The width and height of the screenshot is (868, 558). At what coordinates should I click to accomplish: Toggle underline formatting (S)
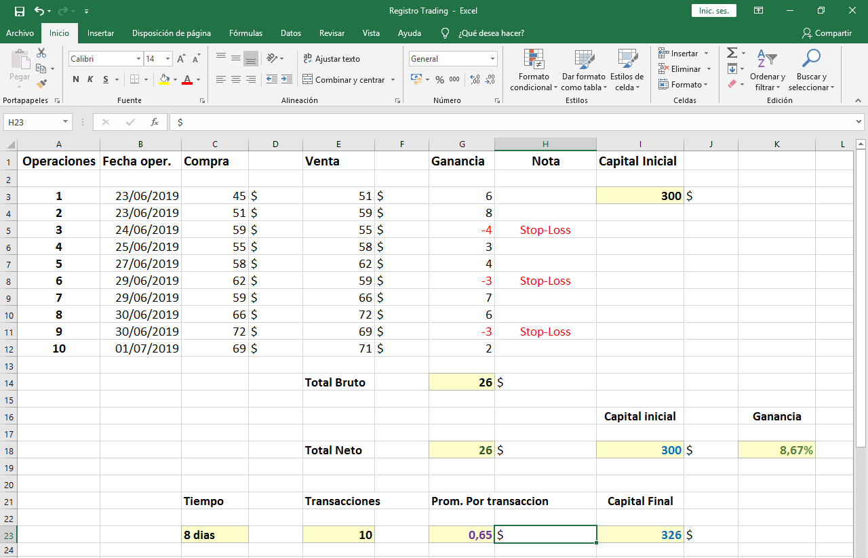[x=106, y=79]
